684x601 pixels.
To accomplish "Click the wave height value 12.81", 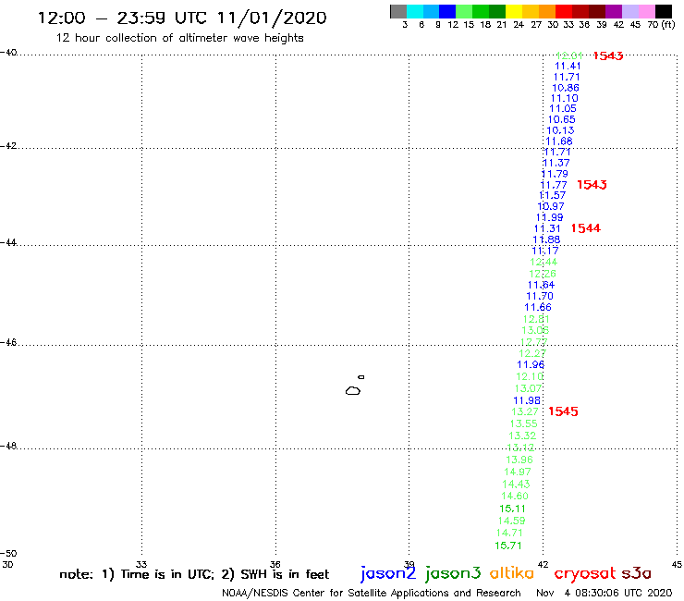I will [536, 320].
